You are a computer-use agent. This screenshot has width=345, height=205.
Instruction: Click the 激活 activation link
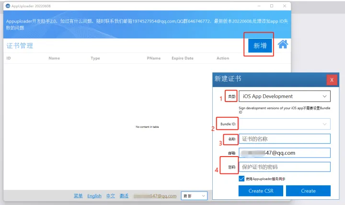coord(124,196)
